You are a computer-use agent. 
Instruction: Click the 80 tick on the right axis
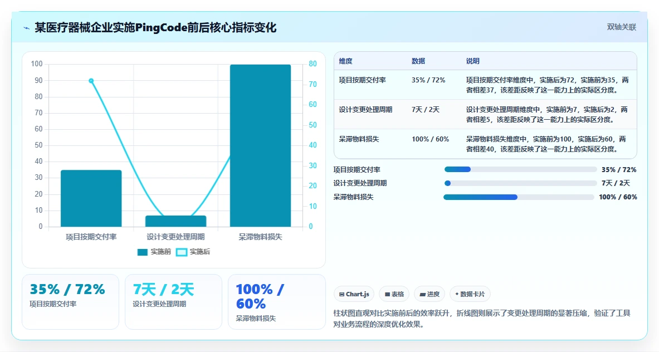pyautogui.click(x=313, y=64)
